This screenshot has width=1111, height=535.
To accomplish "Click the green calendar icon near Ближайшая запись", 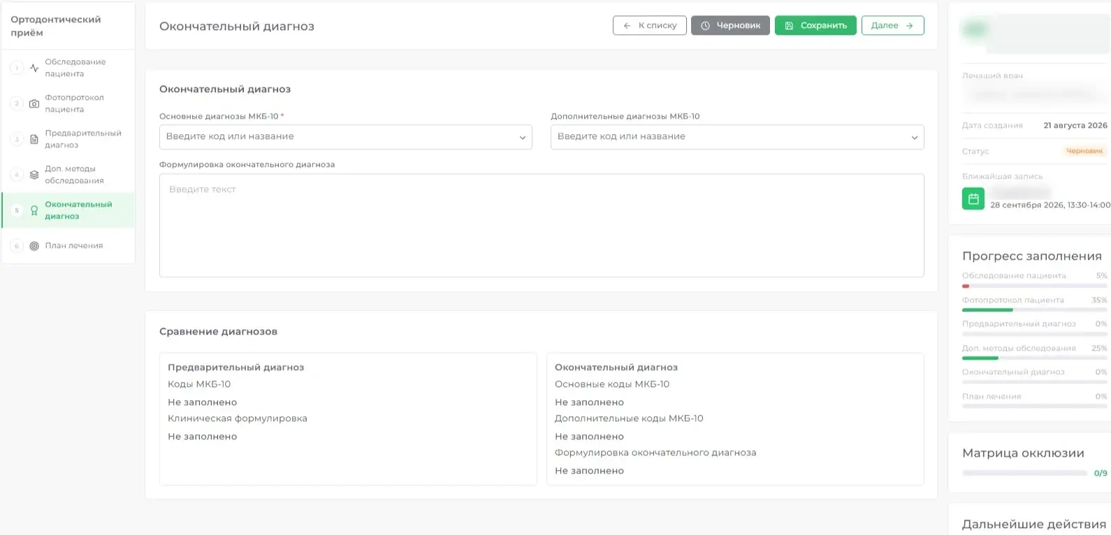I will click(973, 198).
